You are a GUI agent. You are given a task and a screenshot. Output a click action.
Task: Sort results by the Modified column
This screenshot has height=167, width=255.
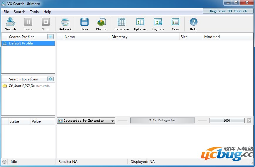228,37
